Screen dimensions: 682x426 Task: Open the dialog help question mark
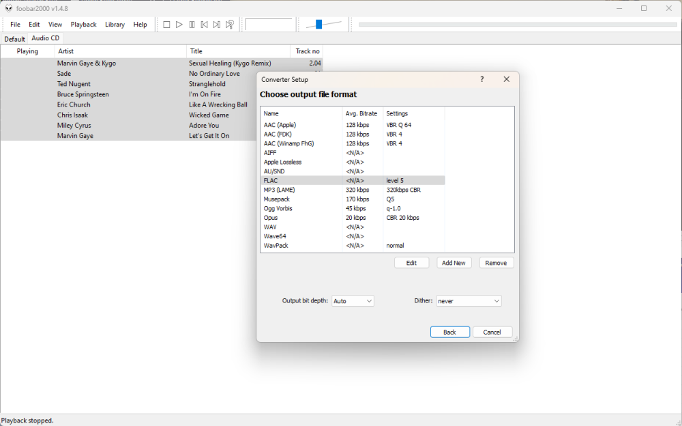pyautogui.click(x=481, y=79)
